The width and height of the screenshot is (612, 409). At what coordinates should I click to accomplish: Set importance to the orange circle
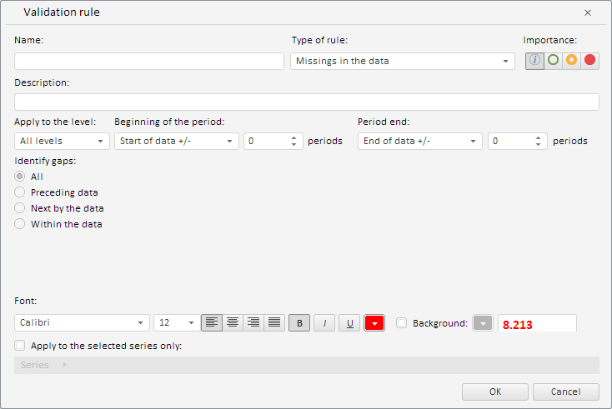(x=571, y=60)
